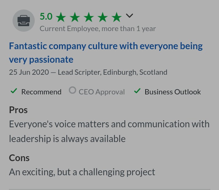Click the Current Employee tenure text

coord(98,29)
